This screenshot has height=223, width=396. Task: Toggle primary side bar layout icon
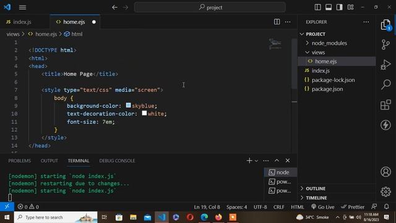click(x=317, y=7)
